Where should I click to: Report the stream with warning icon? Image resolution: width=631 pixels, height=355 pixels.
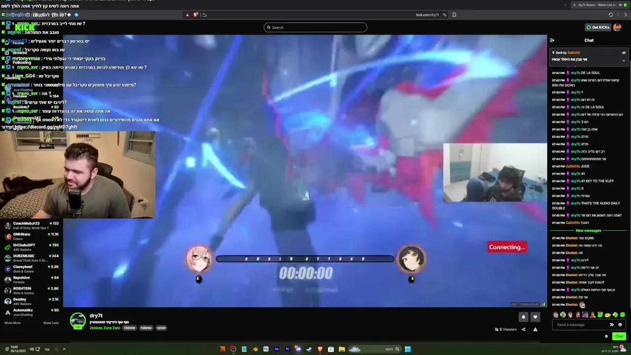click(535, 329)
